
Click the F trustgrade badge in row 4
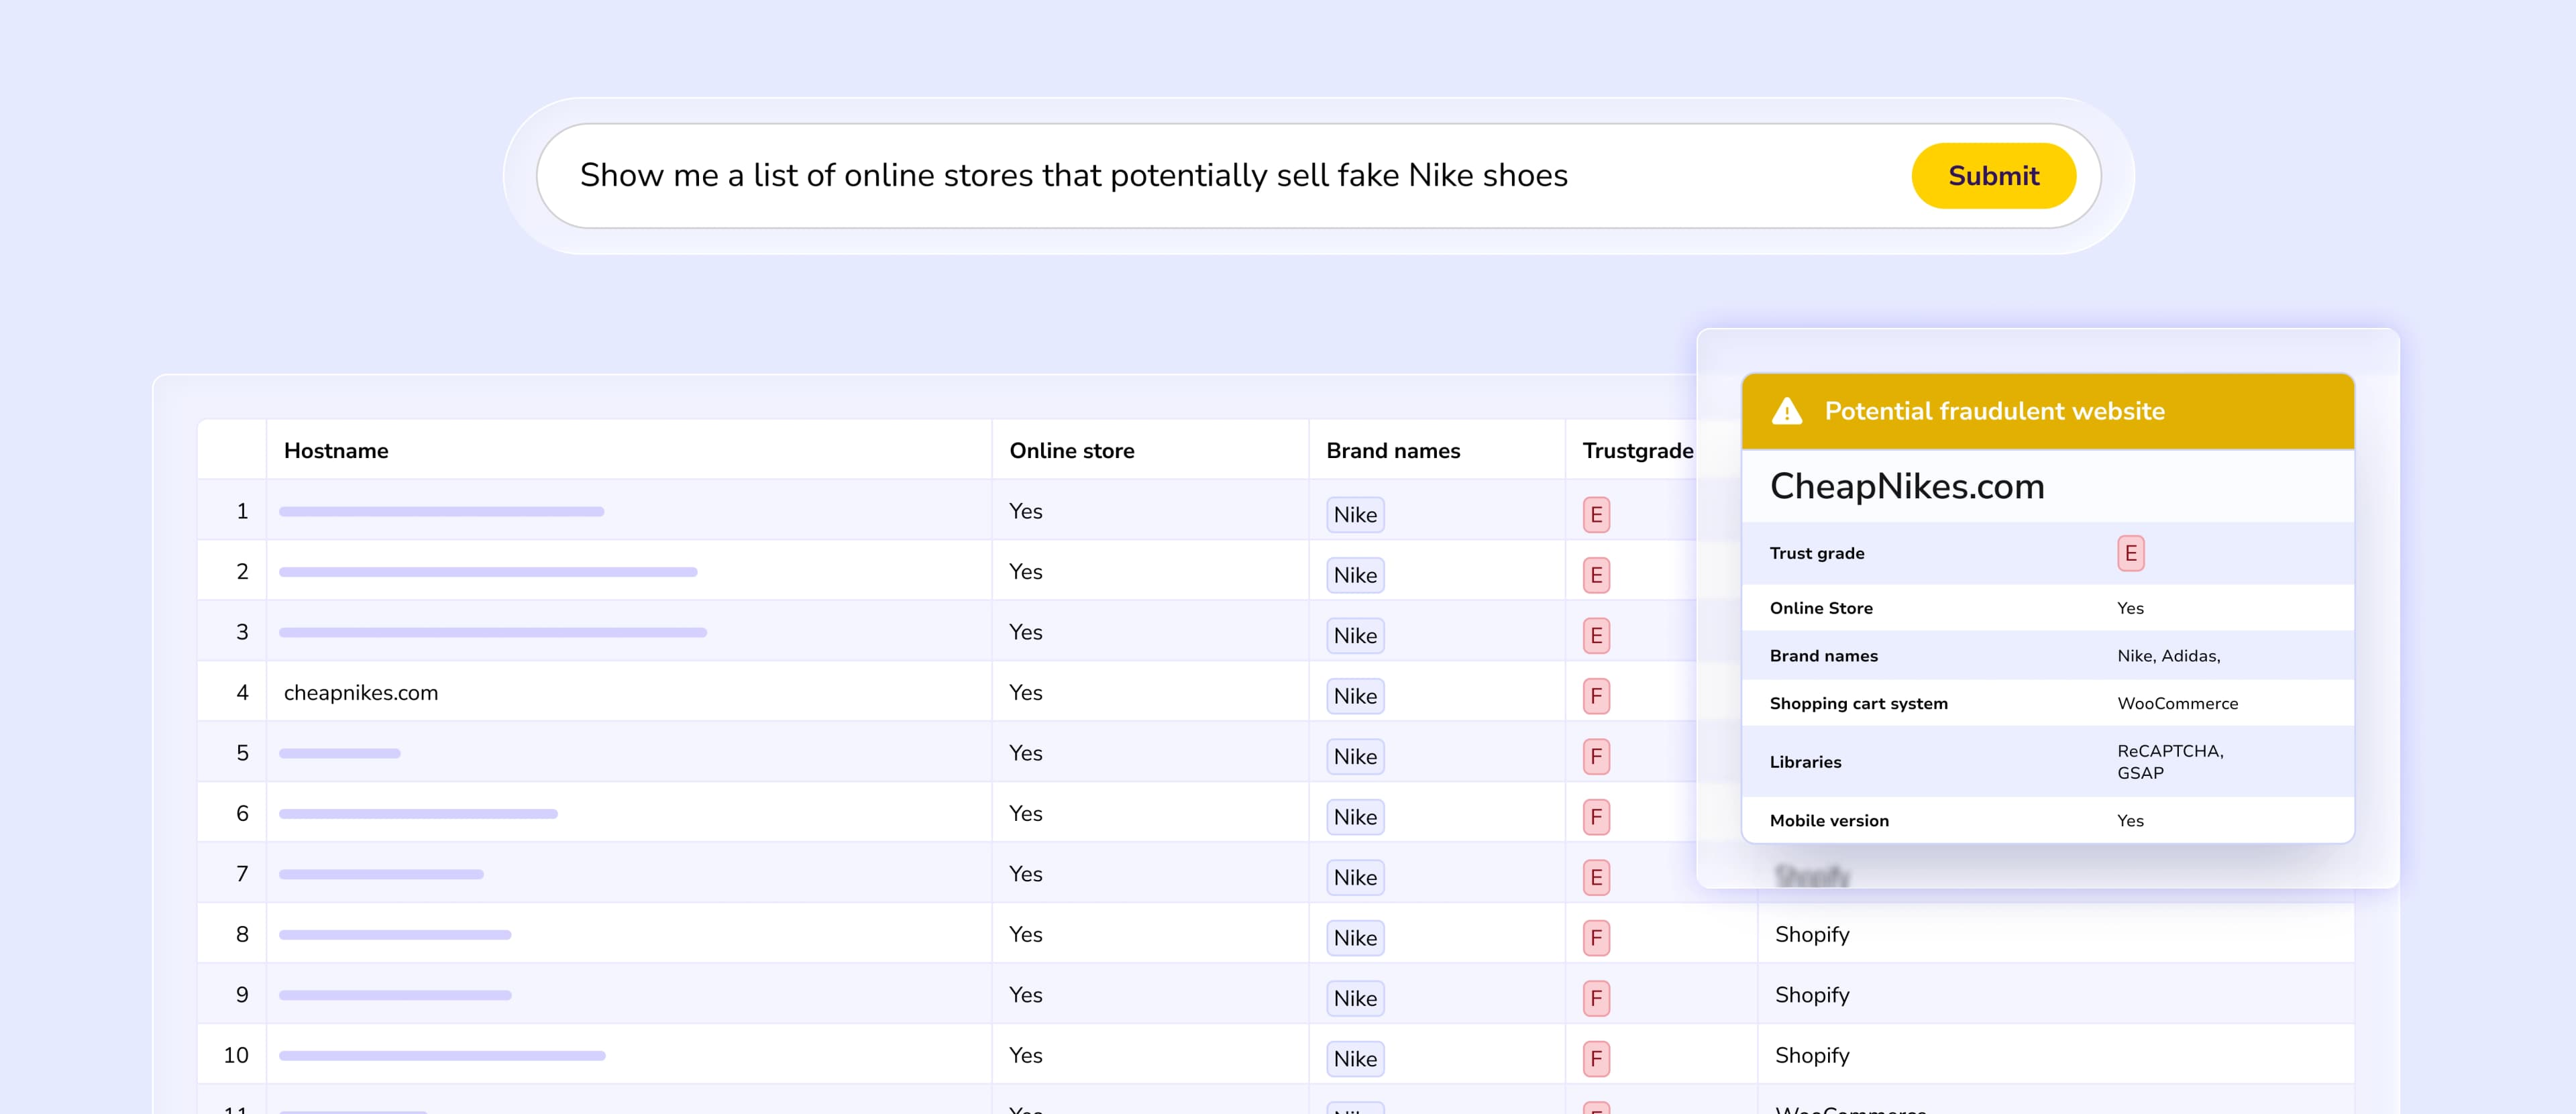(x=1596, y=696)
